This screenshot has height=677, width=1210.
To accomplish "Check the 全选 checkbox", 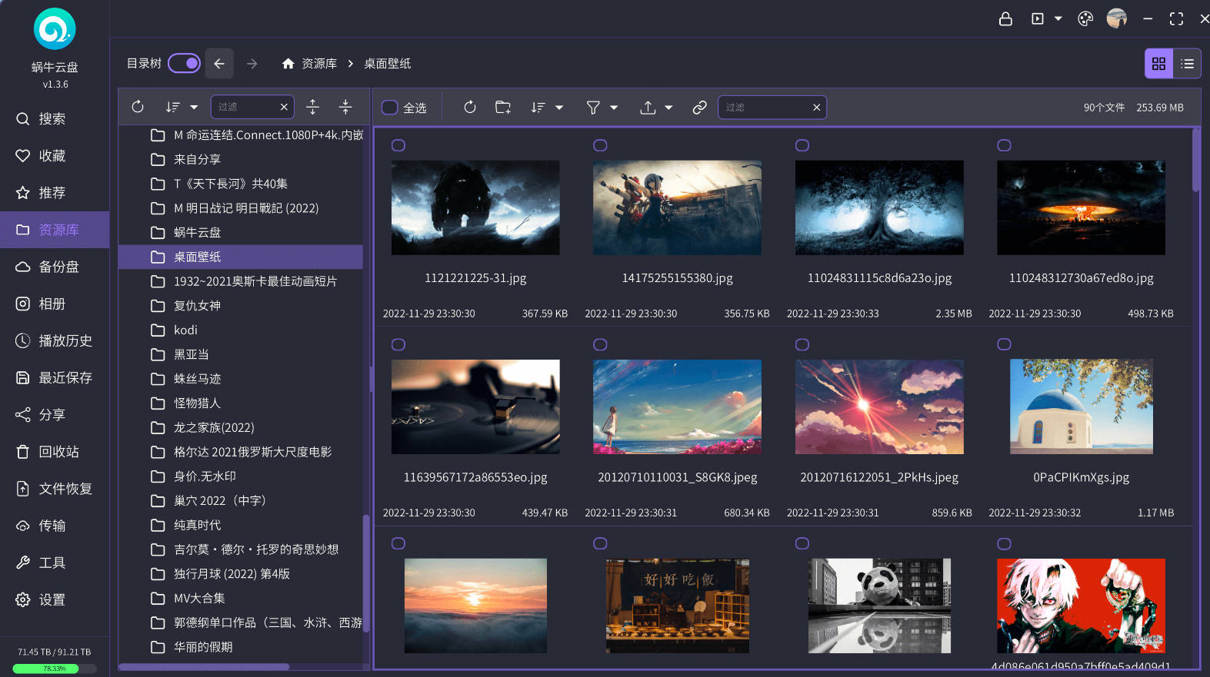I will [390, 108].
